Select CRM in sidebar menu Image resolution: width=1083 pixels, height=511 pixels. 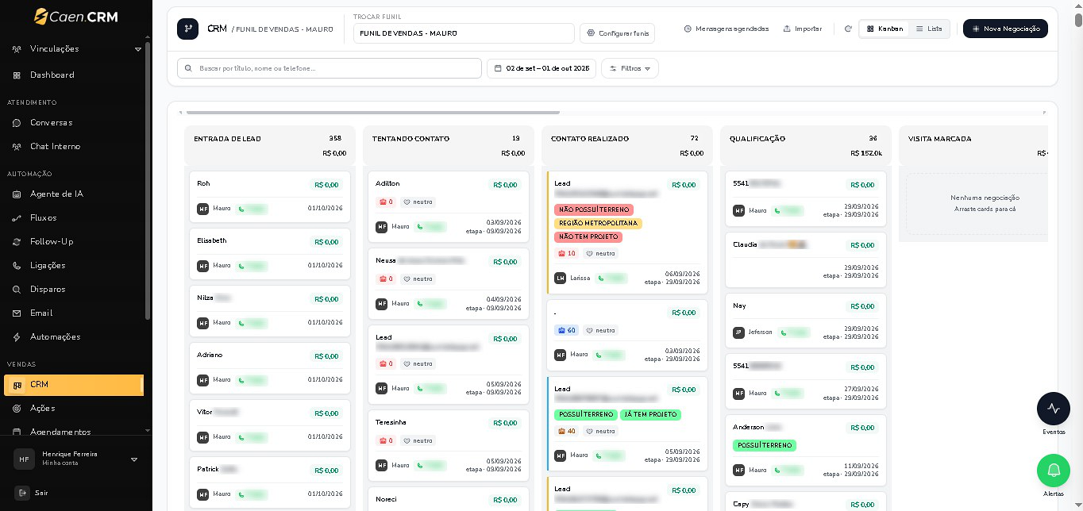click(x=74, y=385)
